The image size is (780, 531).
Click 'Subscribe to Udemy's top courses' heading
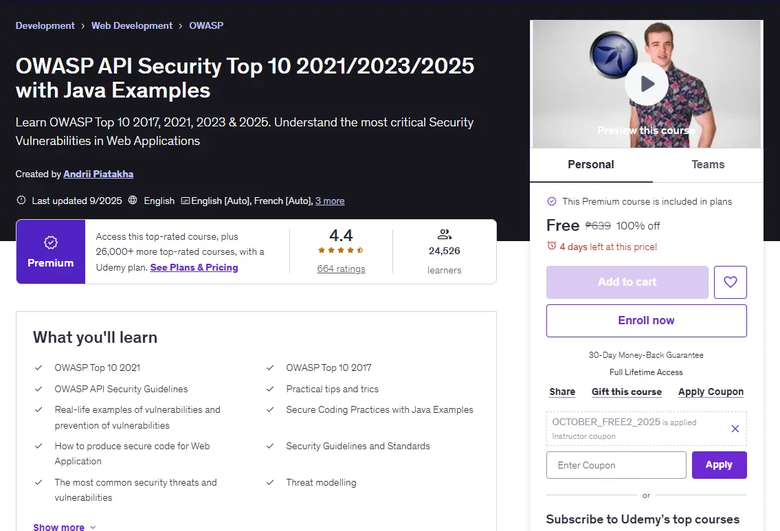point(643,519)
